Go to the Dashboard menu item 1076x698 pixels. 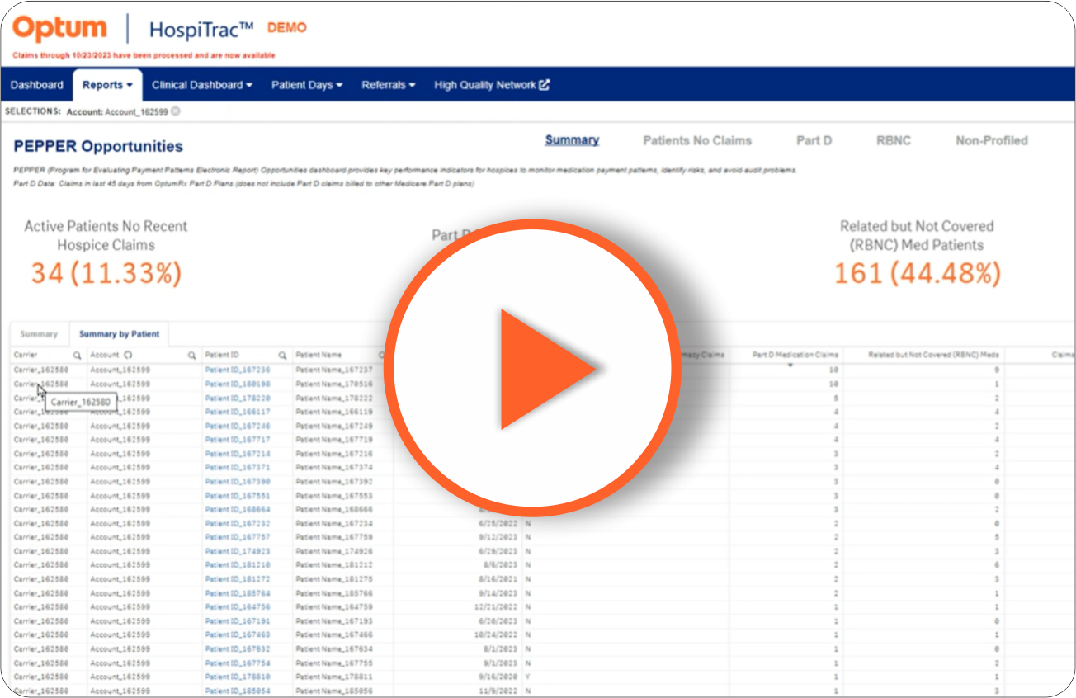pos(37,85)
